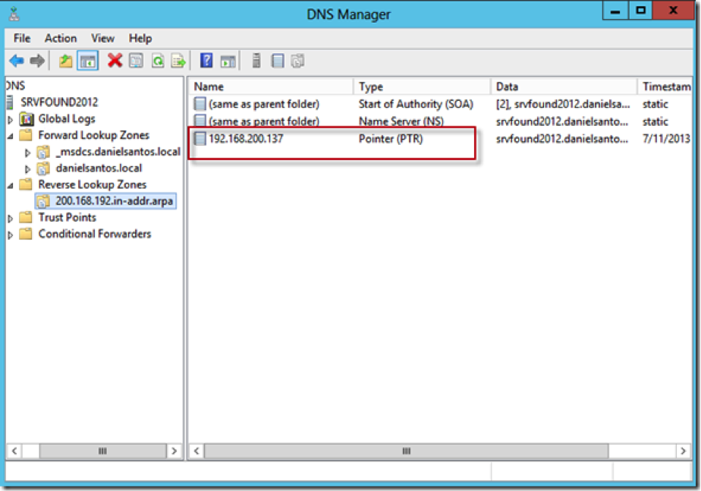Click the Forward arrow toolbar icon
Viewport: 701px width, 491px height.
[x=37, y=61]
